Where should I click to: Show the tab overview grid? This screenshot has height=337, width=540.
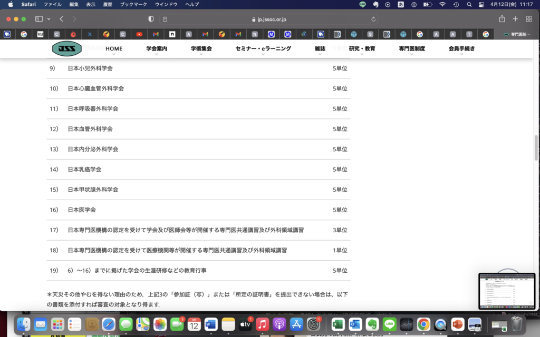pos(529,19)
